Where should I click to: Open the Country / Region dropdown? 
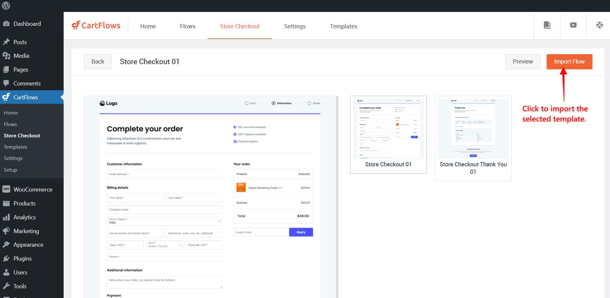164,221
